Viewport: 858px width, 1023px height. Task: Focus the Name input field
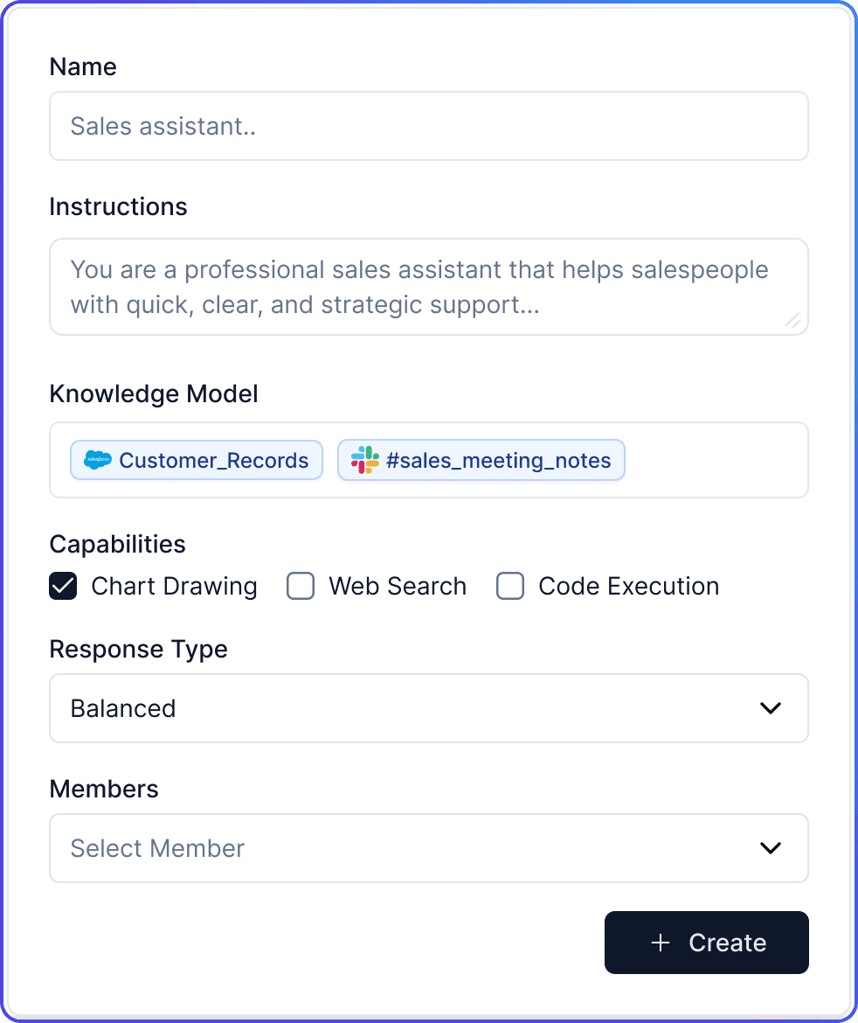(x=428, y=126)
